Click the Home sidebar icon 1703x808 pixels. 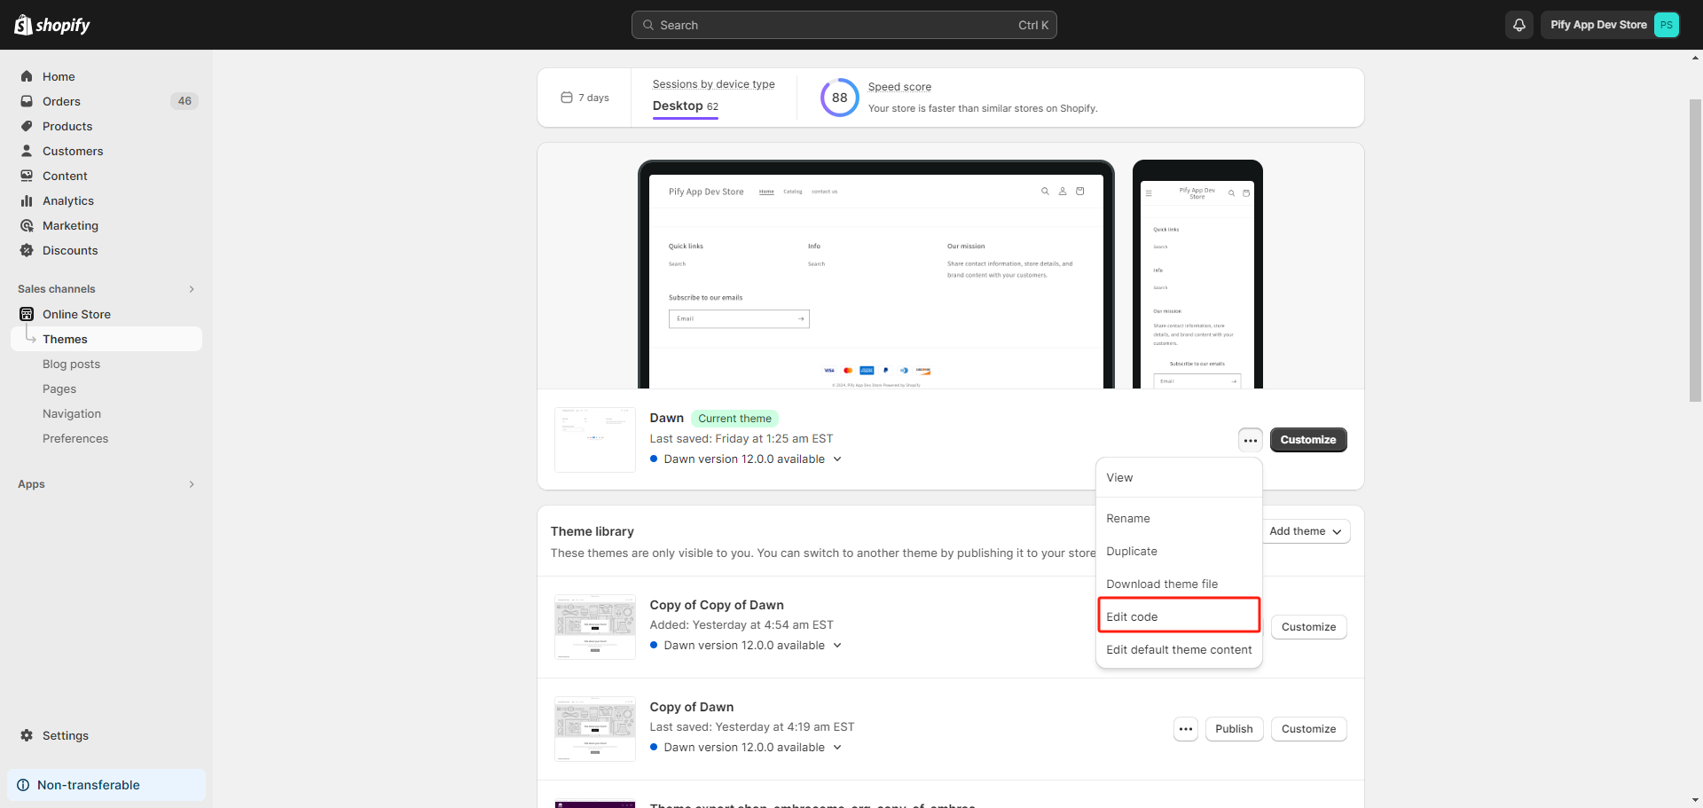(x=27, y=76)
